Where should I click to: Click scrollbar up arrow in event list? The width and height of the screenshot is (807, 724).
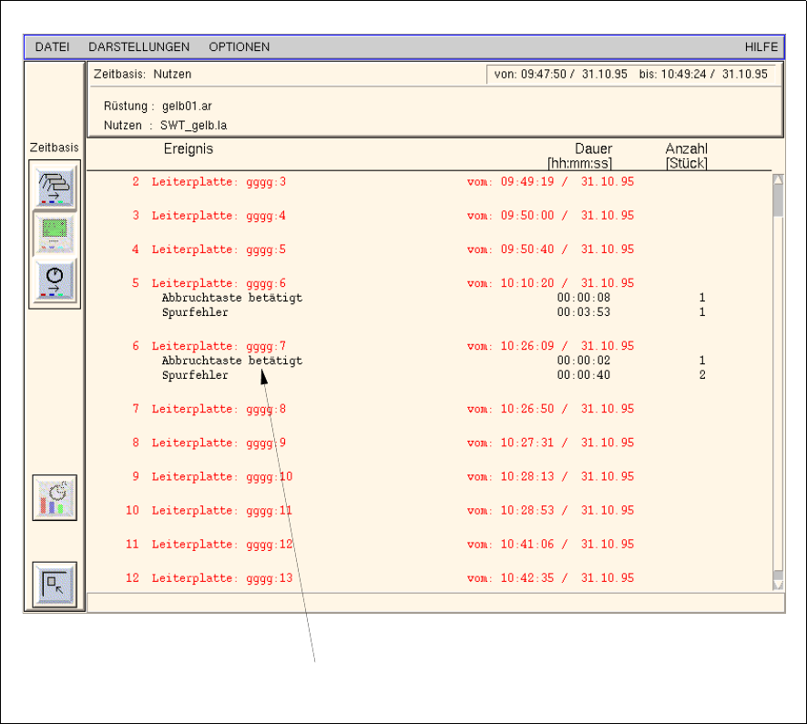[x=778, y=179]
